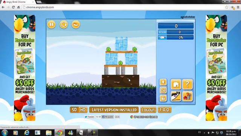The image size is (241, 136).
Task: Open Chrome home page button
Action: [18, 7]
